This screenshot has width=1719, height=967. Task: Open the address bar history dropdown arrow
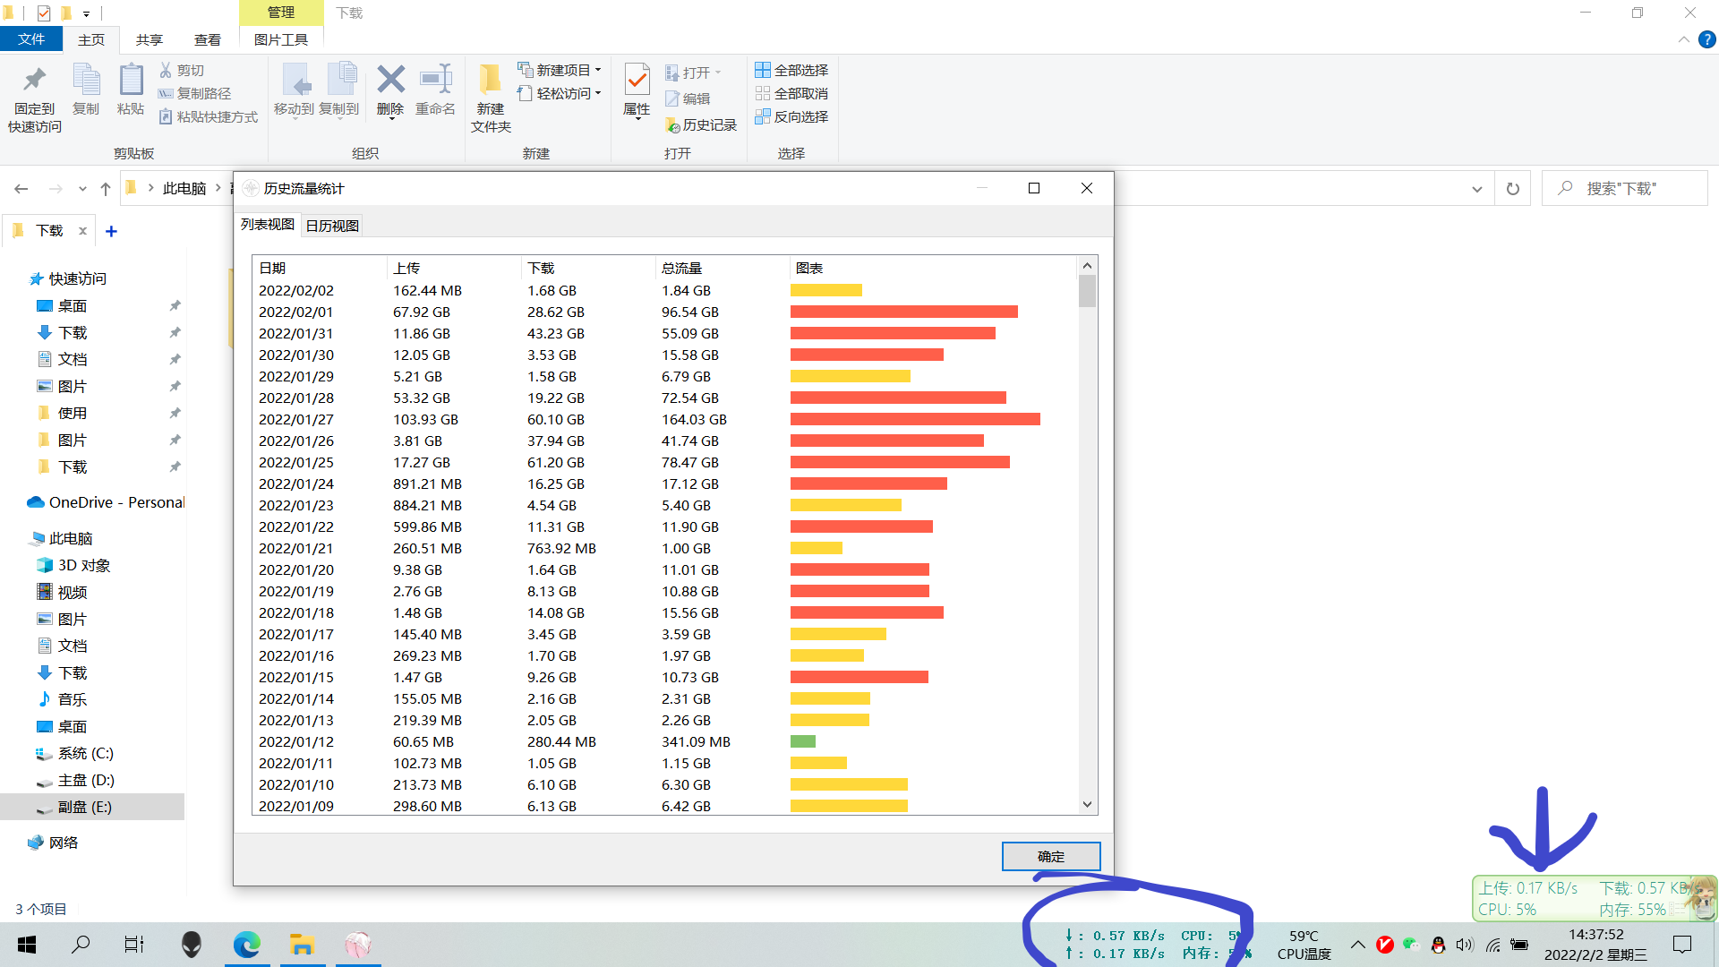(x=1477, y=189)
